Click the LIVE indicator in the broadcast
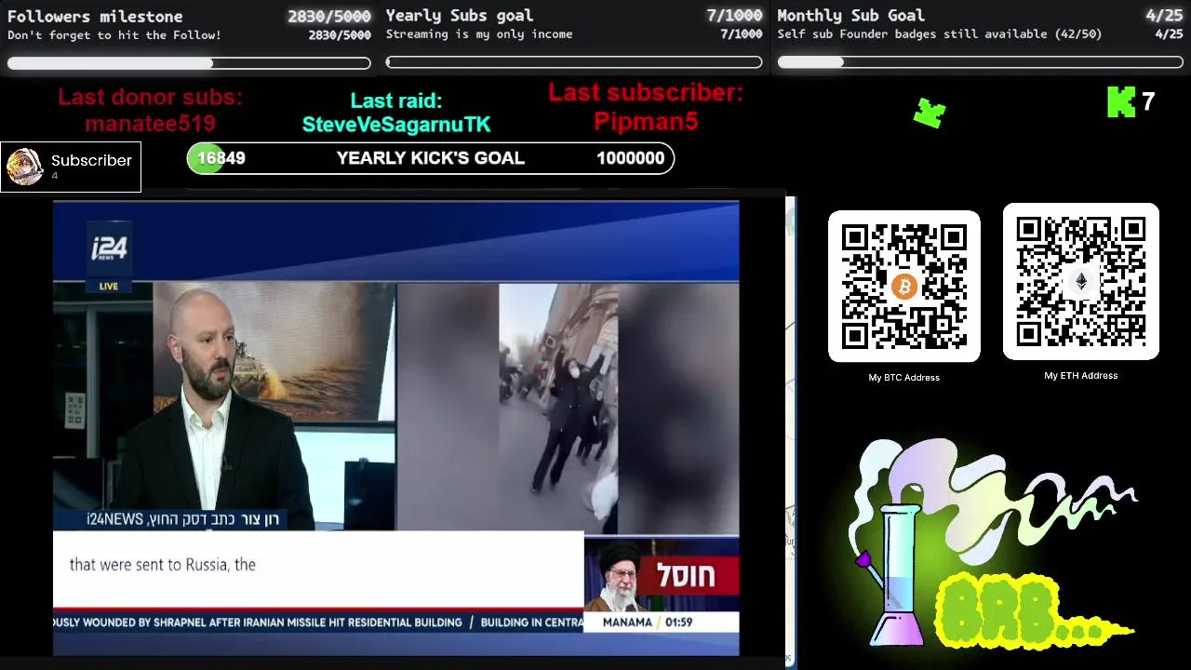 [109, 287]
